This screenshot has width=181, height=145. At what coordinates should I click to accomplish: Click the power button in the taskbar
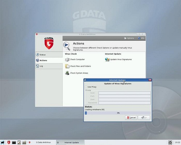click(x=170, y=142)
